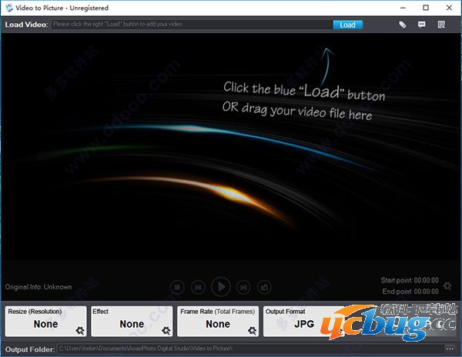Viewport: 462px width, 357px height.
Task: Browse output folder with ellipsis button
Action: [x=450, y=349]
